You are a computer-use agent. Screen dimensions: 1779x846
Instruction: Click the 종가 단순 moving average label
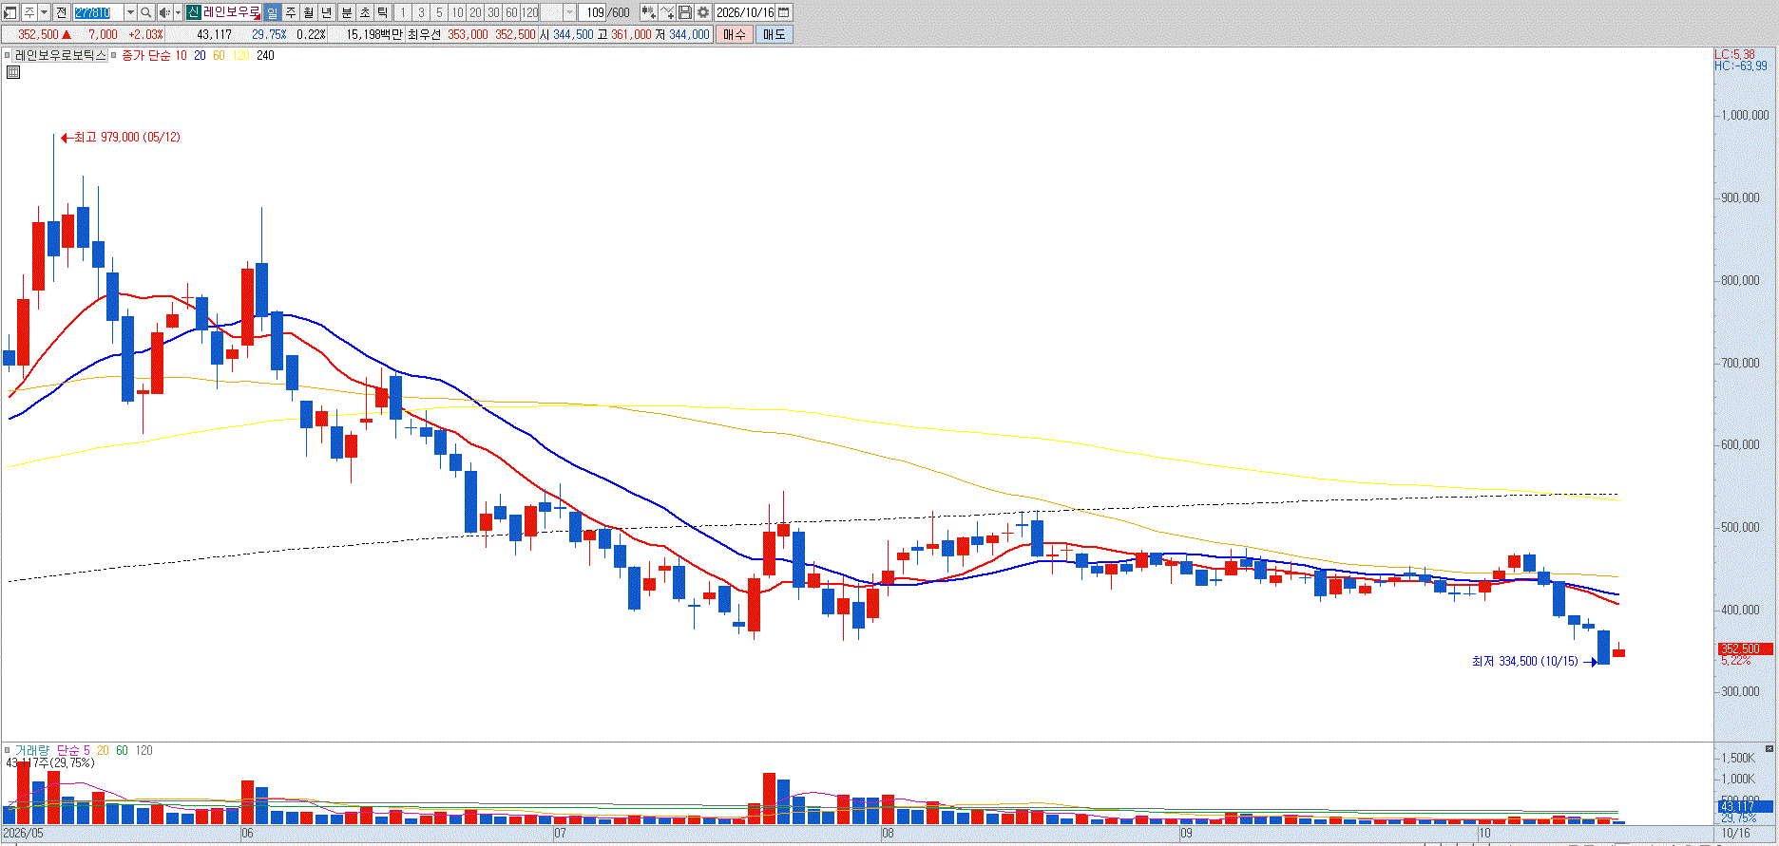pyautogui.click(x=146, y=55)
